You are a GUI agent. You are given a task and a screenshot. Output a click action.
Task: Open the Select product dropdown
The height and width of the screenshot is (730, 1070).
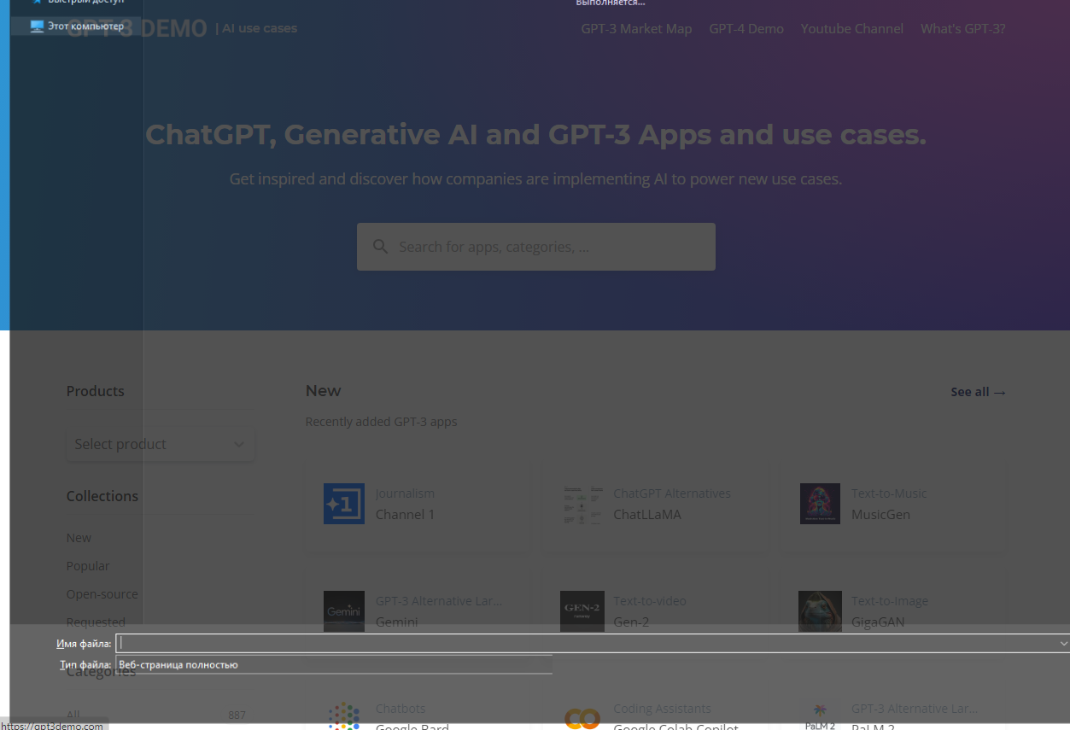click(160, 444)
